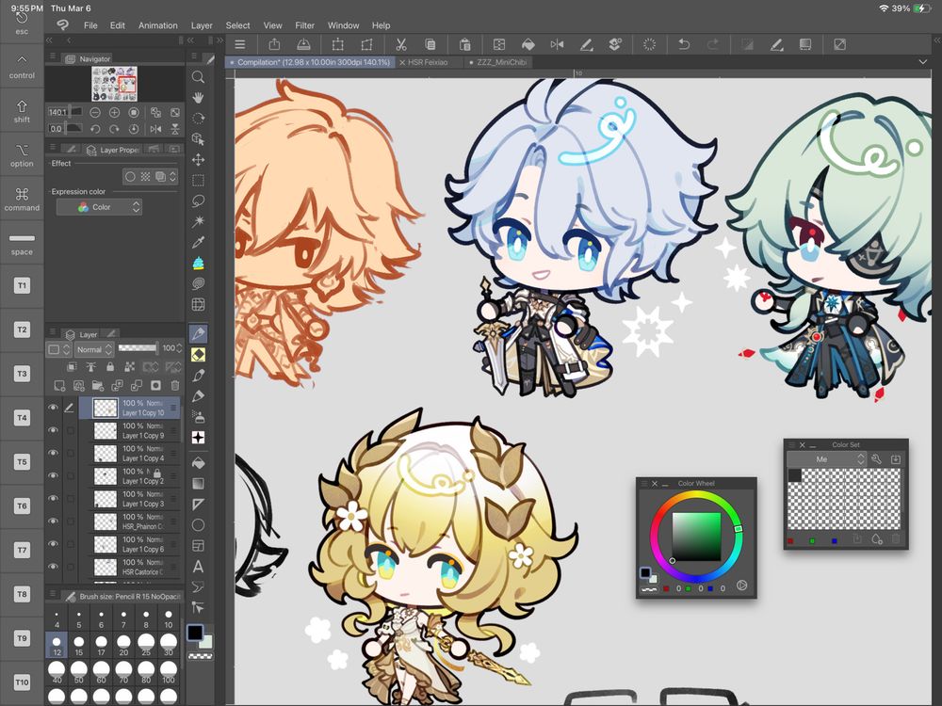Screen dimensions: 942x706
Task: Hide HSR_Phainon layer visibility eye
Action: pos(53,521)
